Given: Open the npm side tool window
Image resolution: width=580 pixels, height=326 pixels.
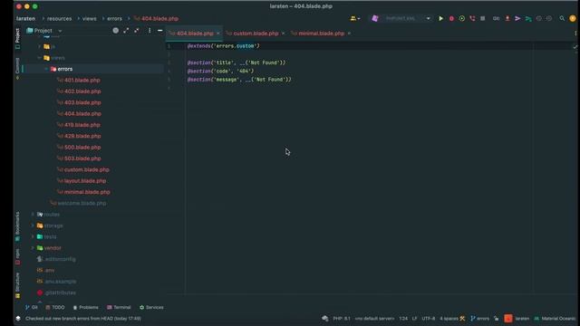Looking at the screenshot, I should click(17, 256).
